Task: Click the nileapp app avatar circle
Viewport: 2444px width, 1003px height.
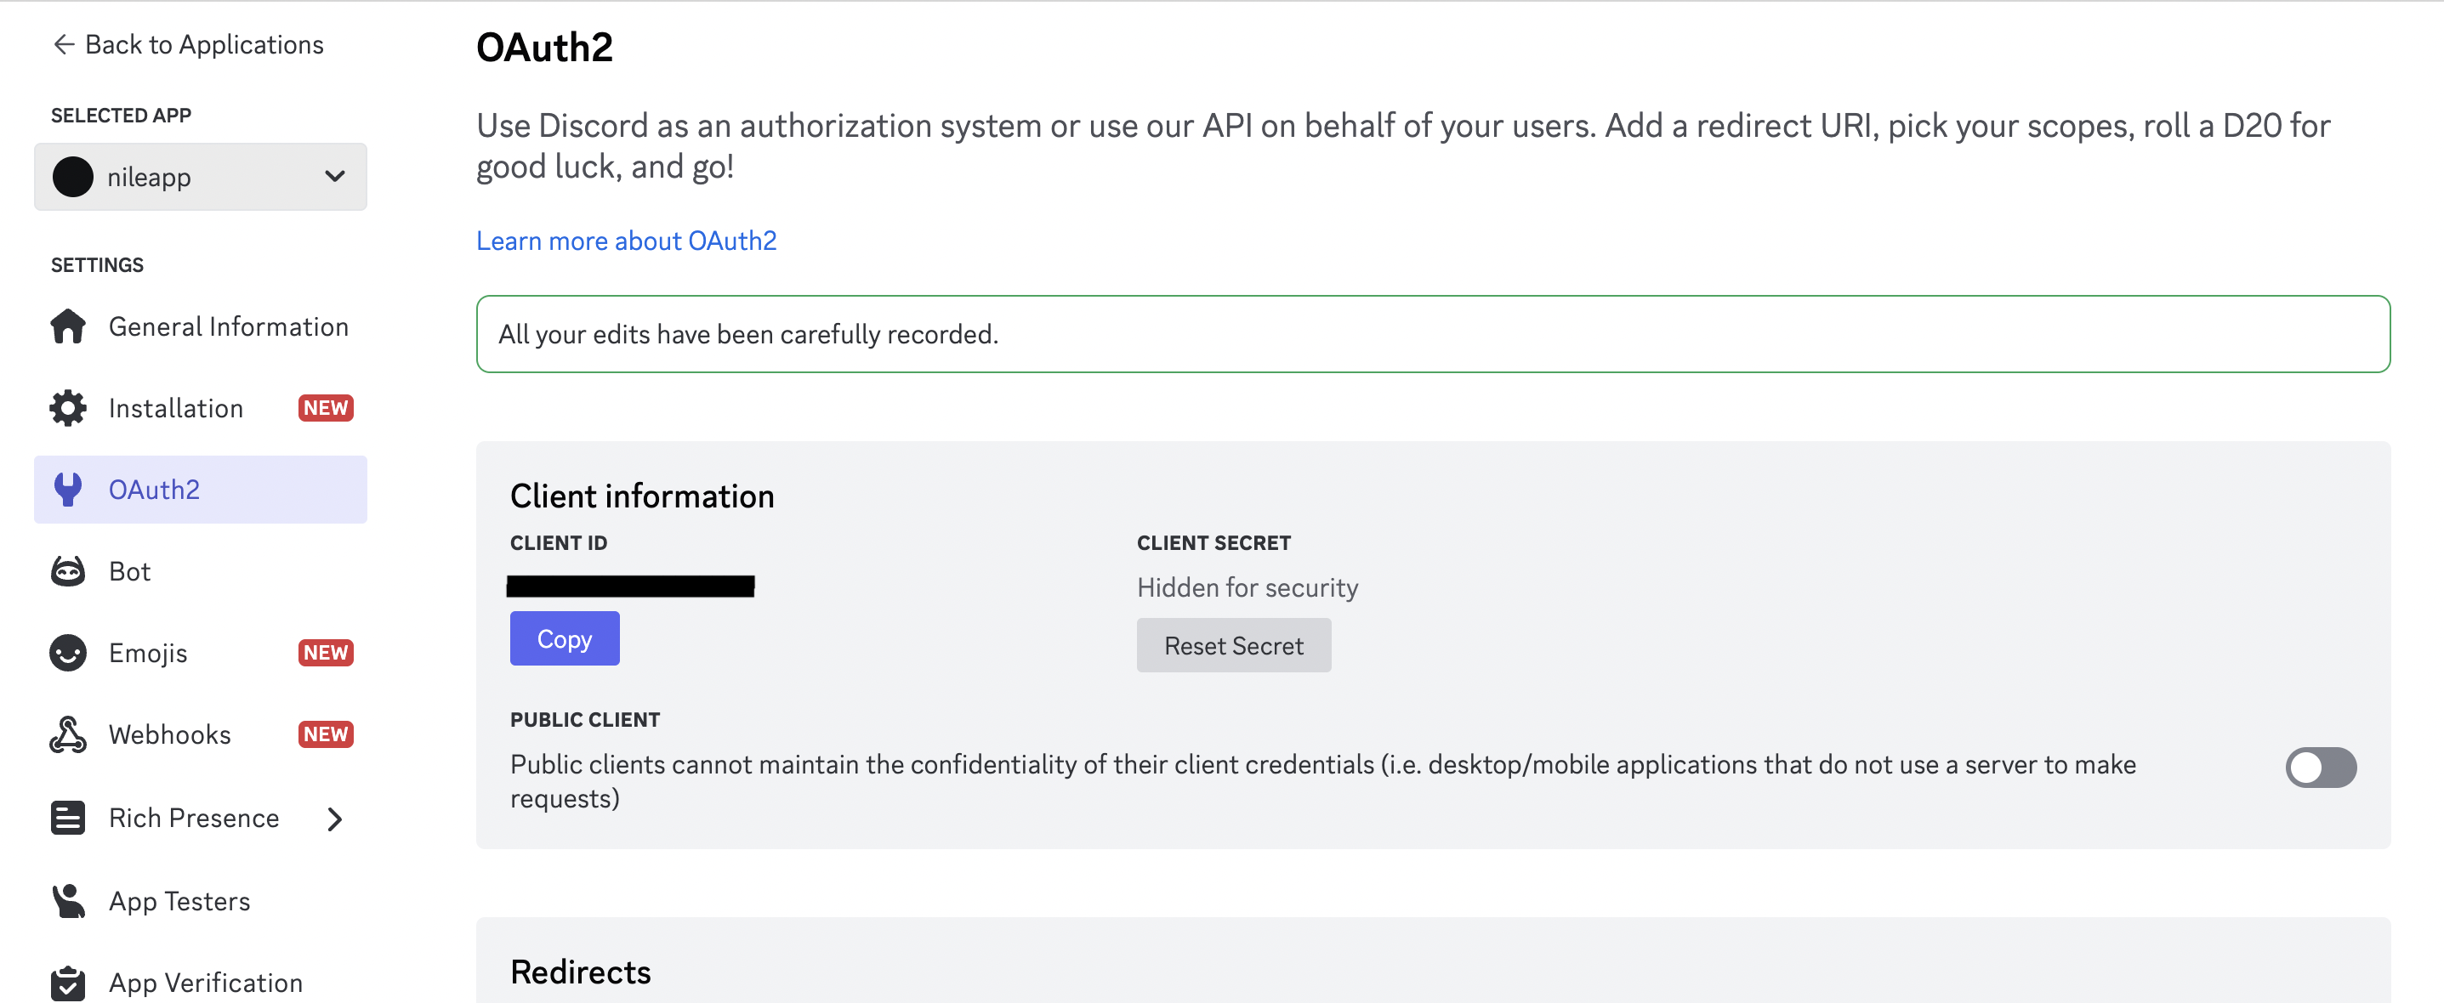Action: [73, 178]
